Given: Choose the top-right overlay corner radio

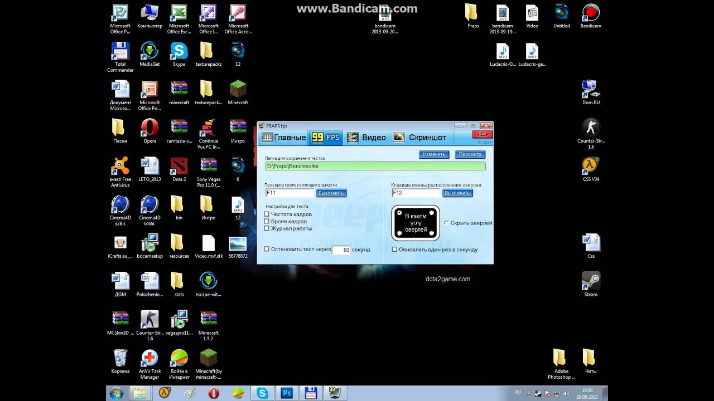Looking at the screenshot, I should 432,213.
